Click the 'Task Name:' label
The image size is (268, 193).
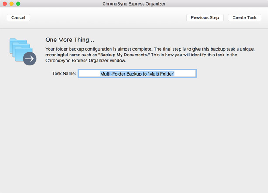click(x=64, y=73)
